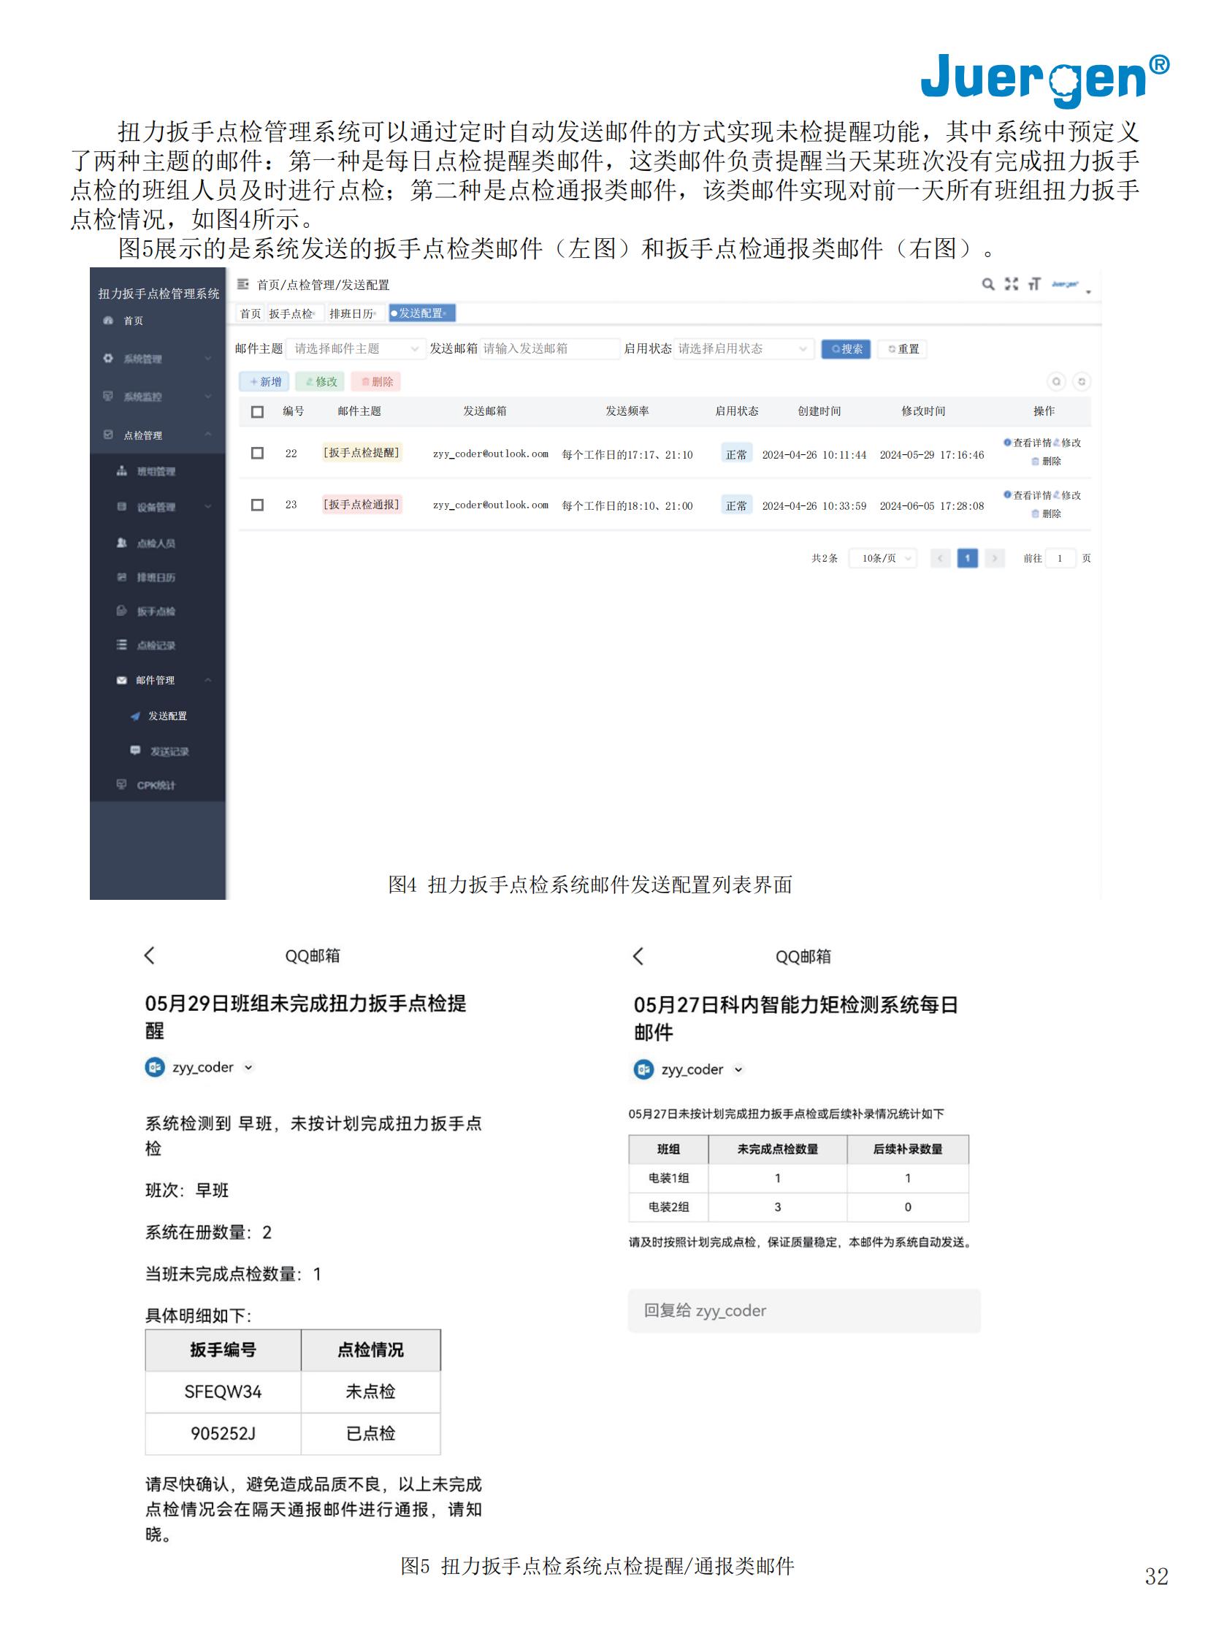
Task: Collapse sidebar using hamburger icon beside breadcrumb
Action: point(242,284)
